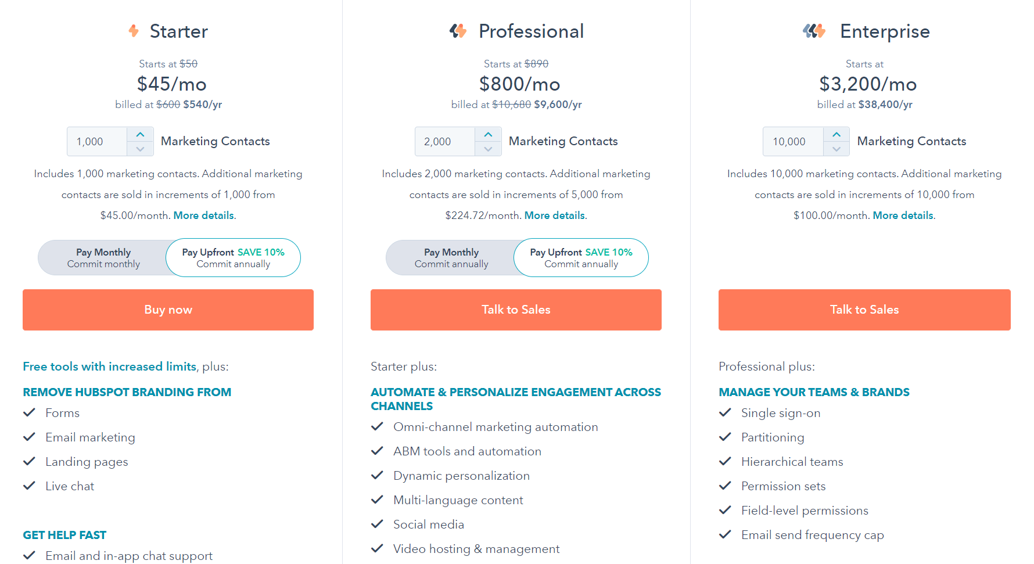This screenshot has width=1034, height=564.
Task: Increase Enterprise marketing contacts with up arrow
Action: [836, 134]
